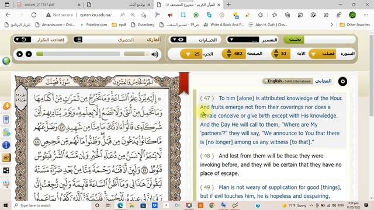Open the Gutenberg bookmark
374x210 pixels.
[143, 24]
